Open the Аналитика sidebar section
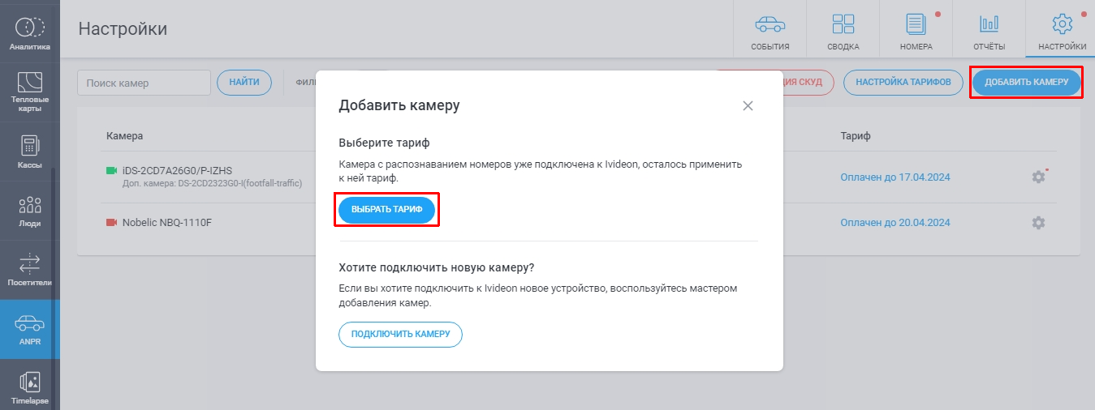 (29, 32)
